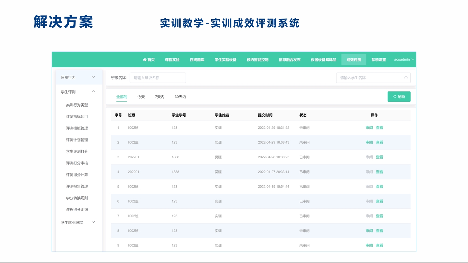Screen dimensions: 468x263
Task: Switch to the 今天 tab
Action: [141, 97]
